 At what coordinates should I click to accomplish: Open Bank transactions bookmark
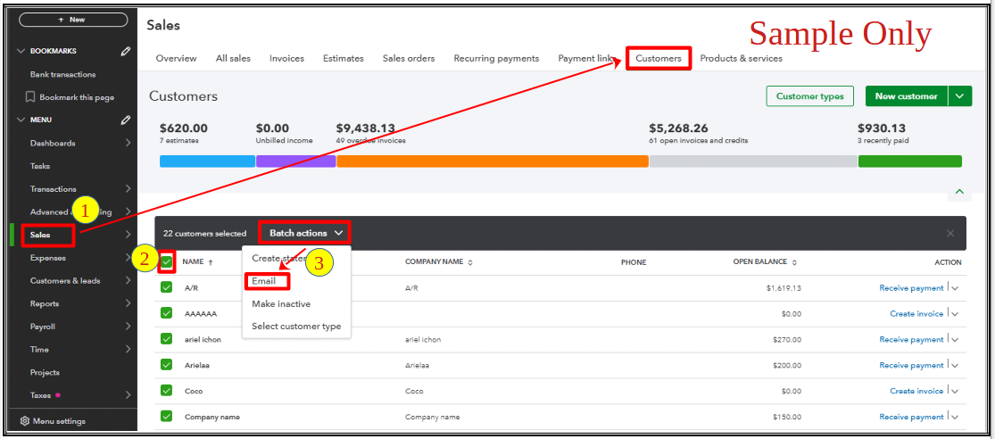tap(62, 74)
